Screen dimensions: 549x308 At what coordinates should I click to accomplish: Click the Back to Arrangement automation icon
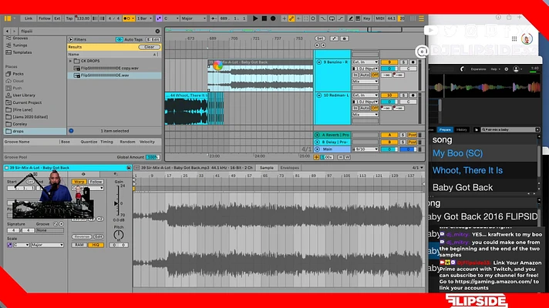[x=298, y=18]
